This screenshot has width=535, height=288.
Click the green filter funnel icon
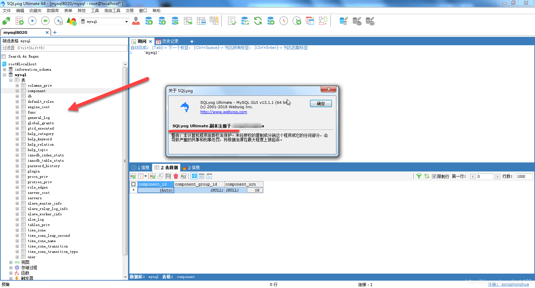[419, 176]
